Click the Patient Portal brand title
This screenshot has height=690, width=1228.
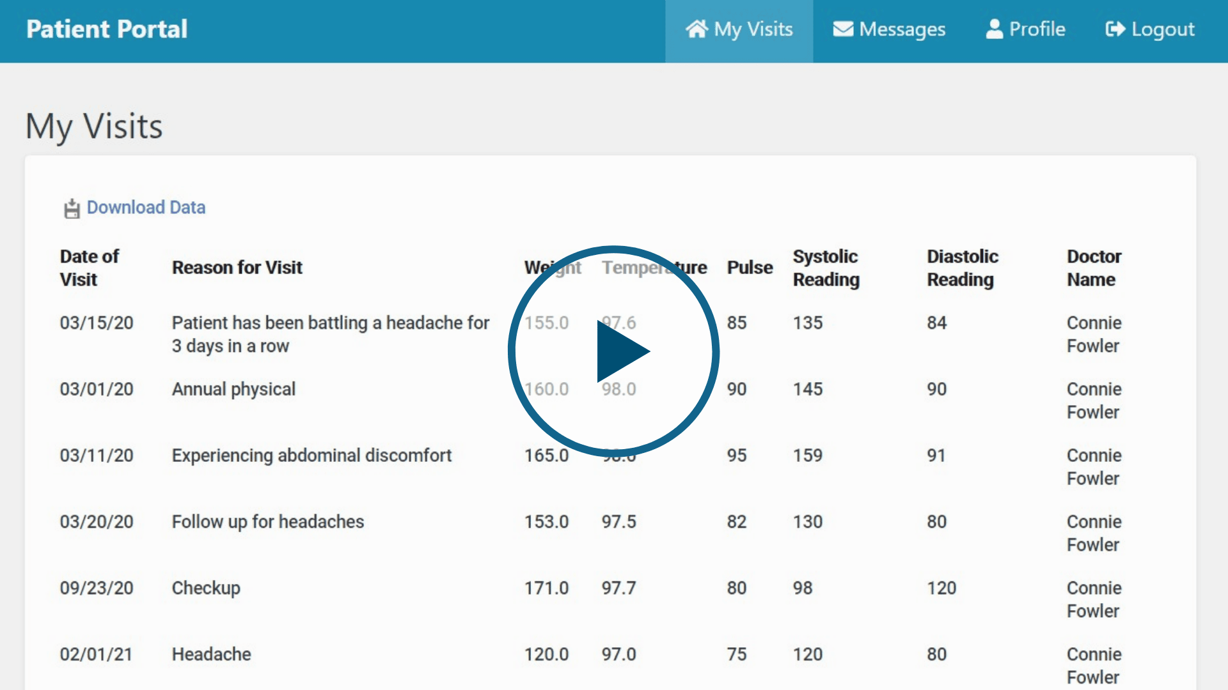pos(107,29)
